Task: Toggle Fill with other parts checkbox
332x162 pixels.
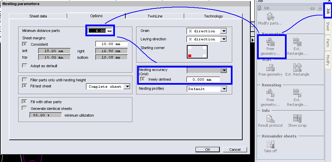Action: tap(25, 102)
